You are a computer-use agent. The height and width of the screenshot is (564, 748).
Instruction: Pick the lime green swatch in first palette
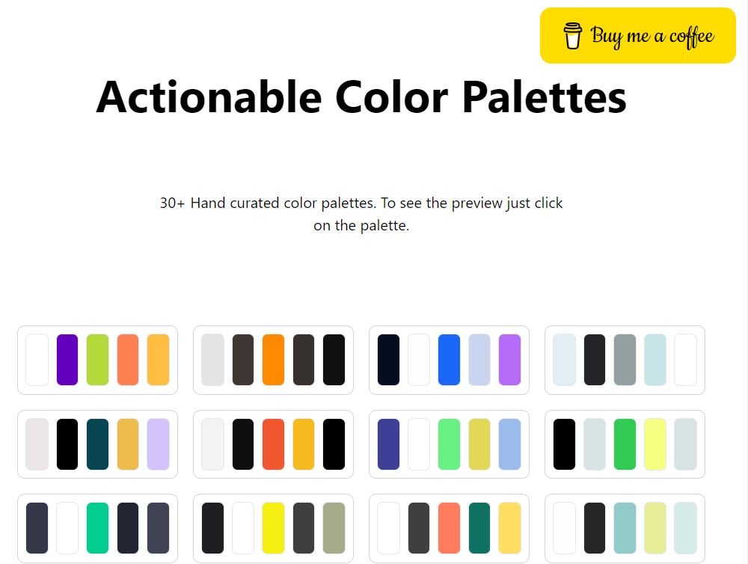[x=97, y=360]
